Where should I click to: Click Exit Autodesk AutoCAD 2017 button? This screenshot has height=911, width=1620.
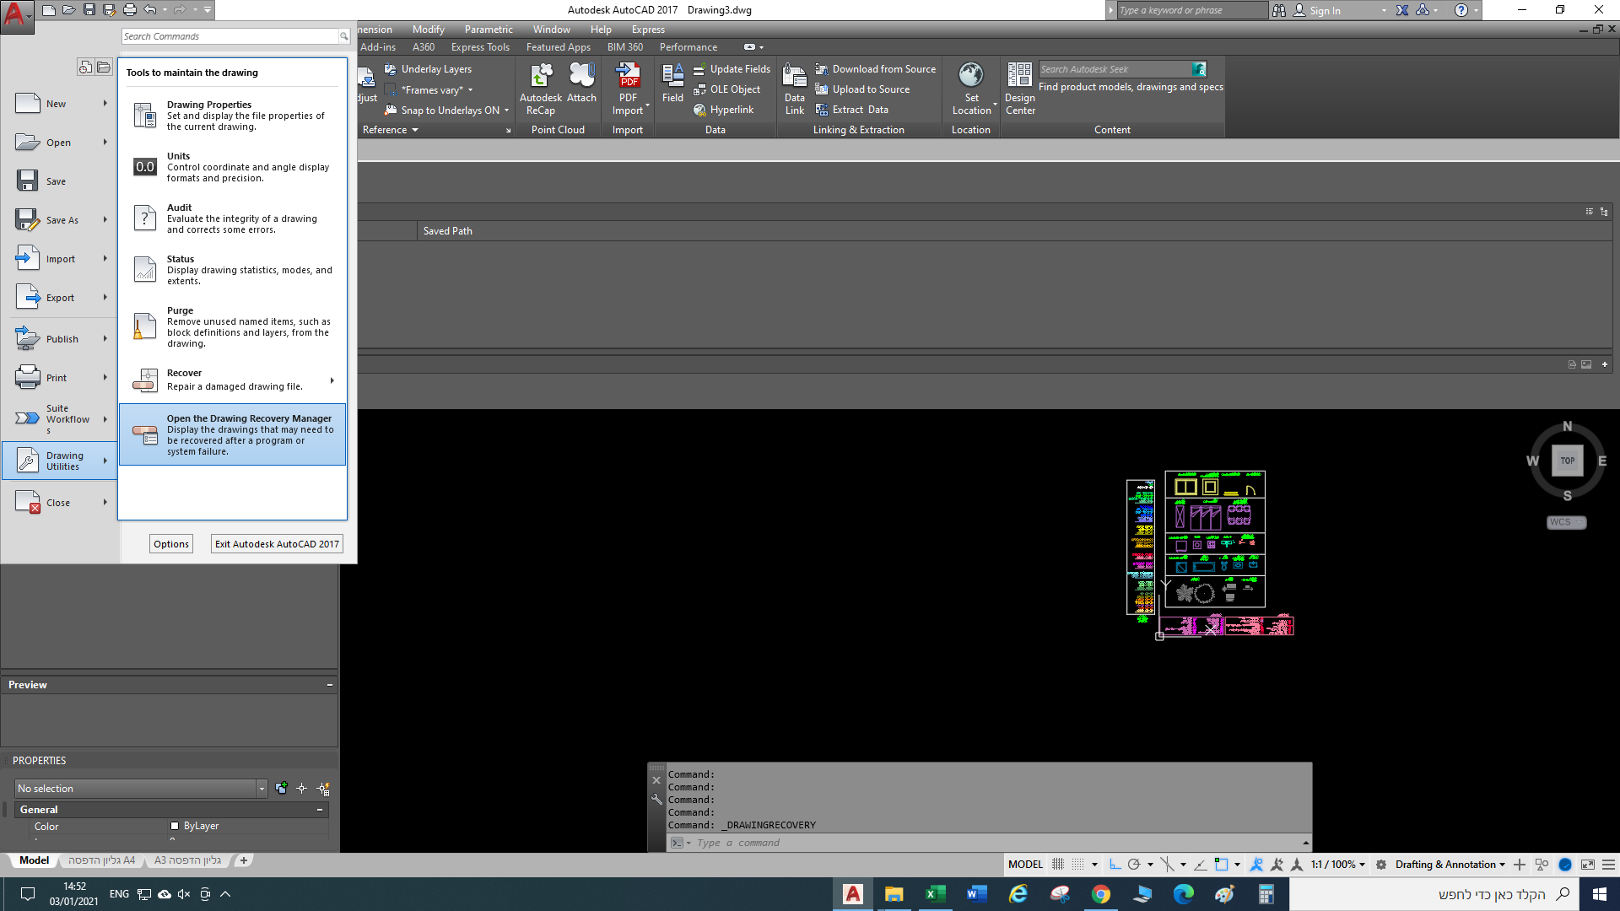[277, 544]
